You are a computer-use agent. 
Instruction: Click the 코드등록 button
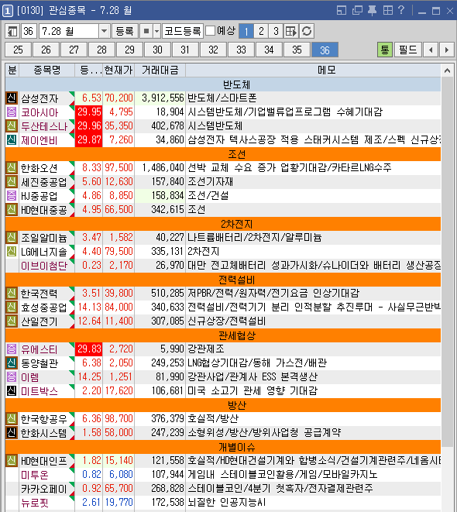coord(183,31)
